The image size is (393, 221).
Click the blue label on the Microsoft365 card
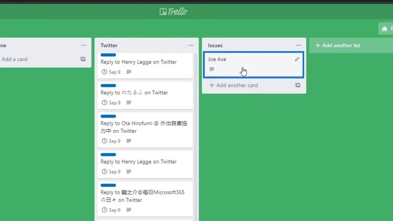click(108, 186)
